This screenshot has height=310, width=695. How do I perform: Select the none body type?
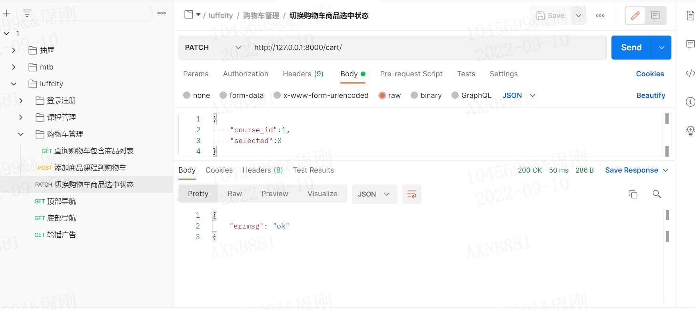pos(187,95)
